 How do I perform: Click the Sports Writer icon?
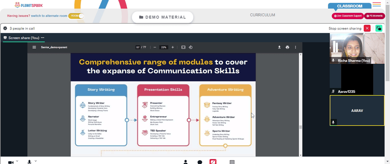[207, 133]
